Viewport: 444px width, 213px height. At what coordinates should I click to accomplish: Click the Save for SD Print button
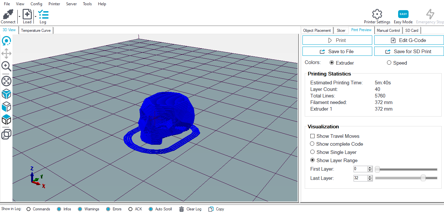(x=409, y=51)
